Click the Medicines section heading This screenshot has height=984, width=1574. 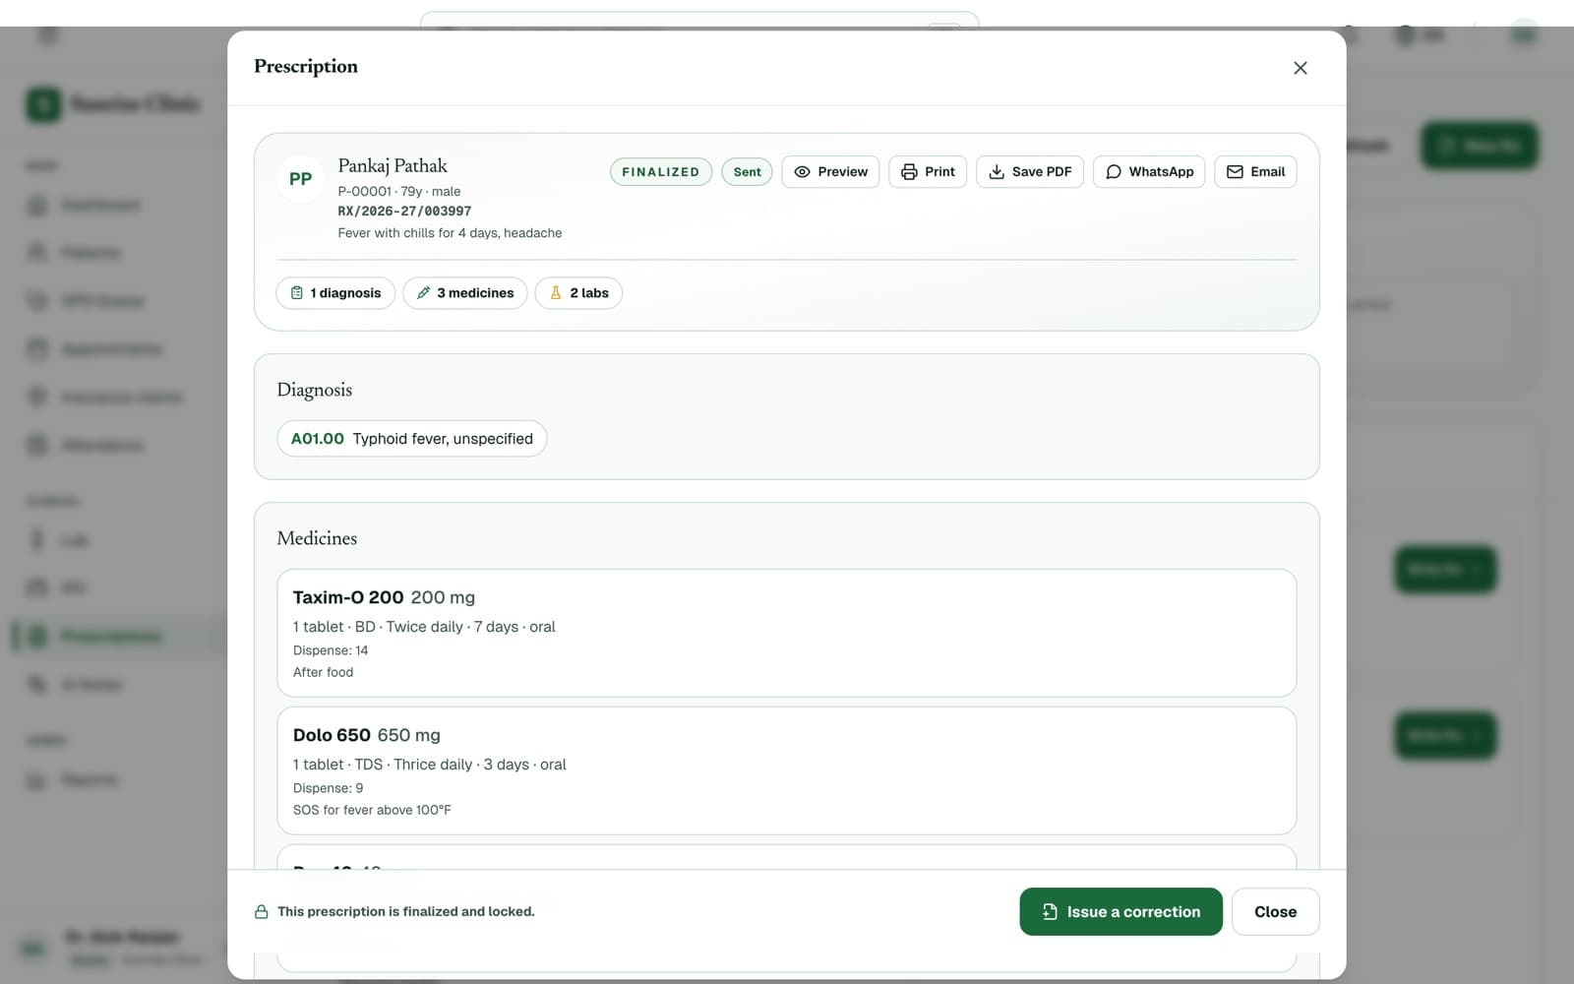point(317,538)
